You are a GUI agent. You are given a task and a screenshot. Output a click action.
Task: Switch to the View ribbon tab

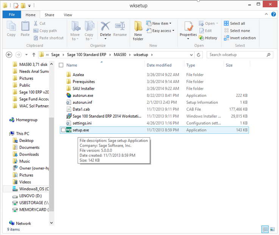[x=68, y=15]
